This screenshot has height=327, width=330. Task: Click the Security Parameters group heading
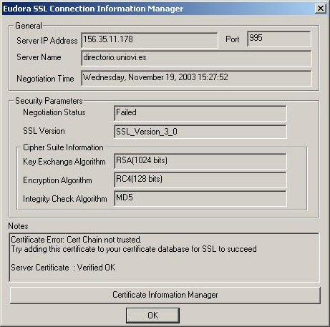[x=49, y=101]
